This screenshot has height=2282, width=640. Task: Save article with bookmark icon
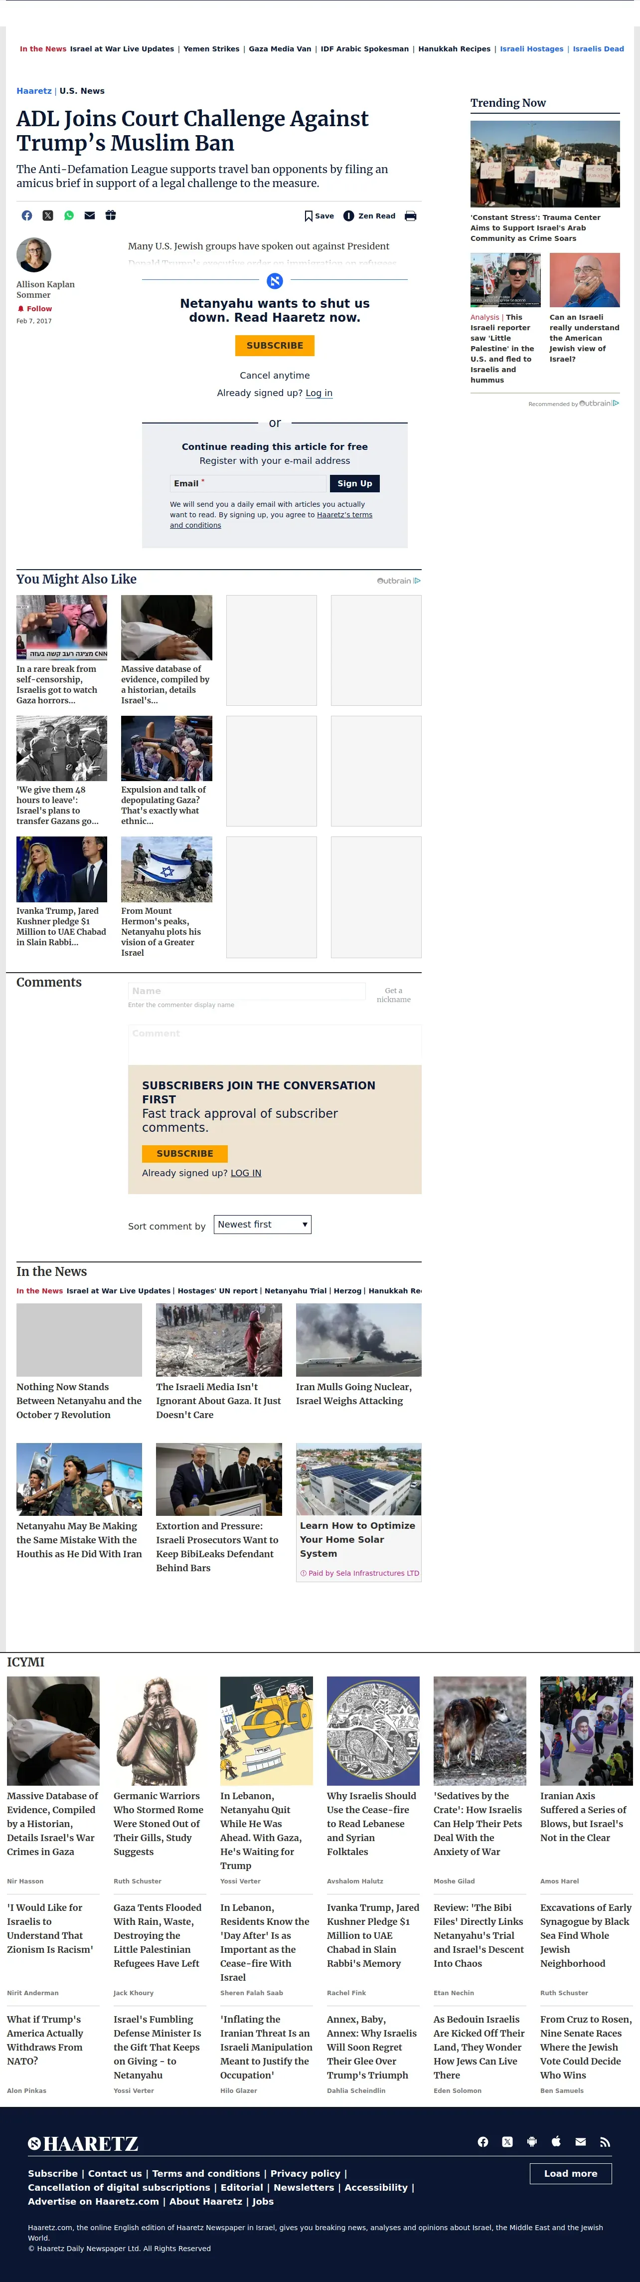[x=319, y=216]
